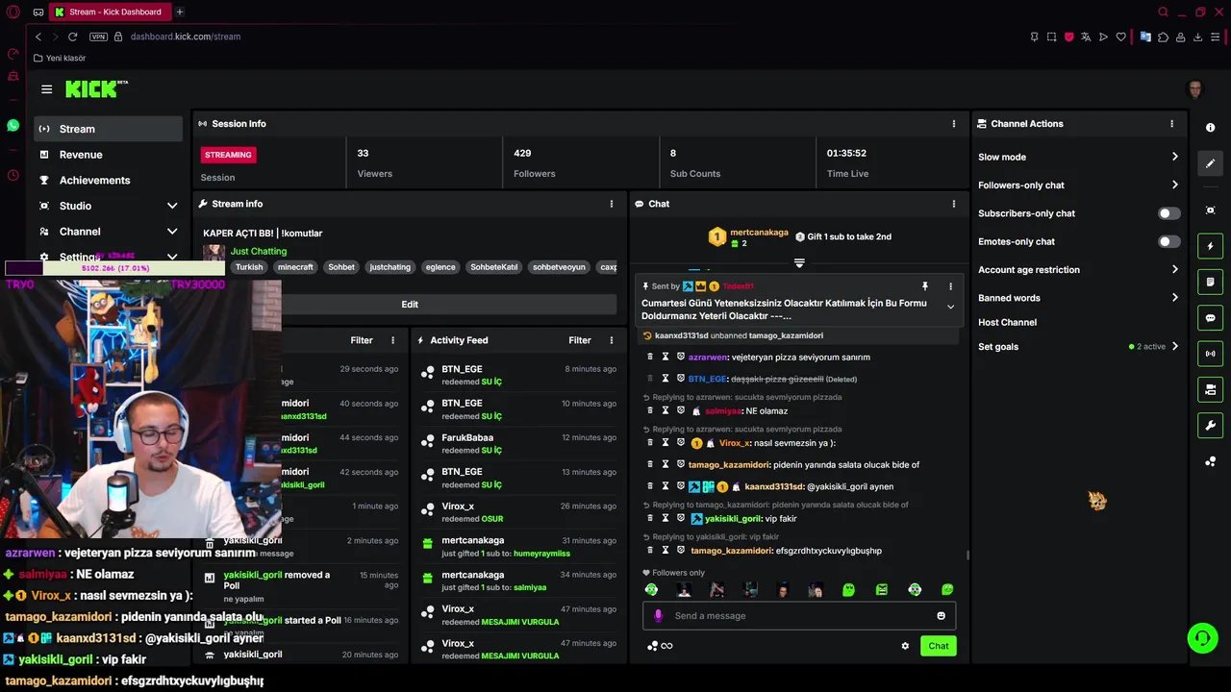
Task: Open the Just Chatting category link
Action: (259, 252)
